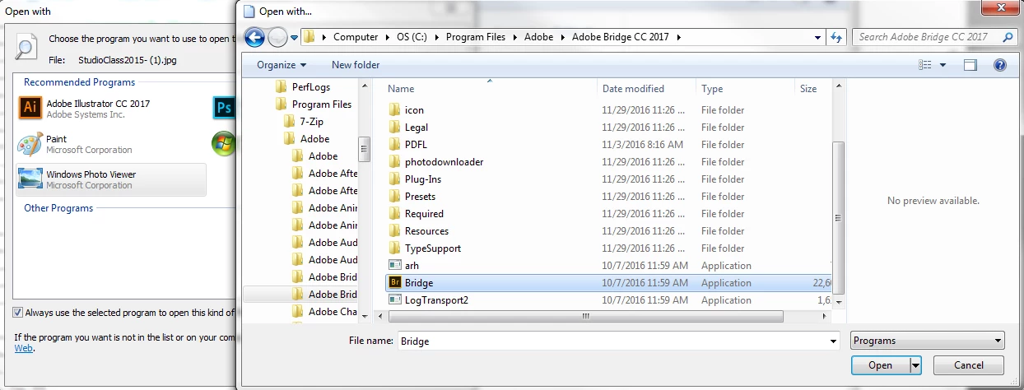Open the Help question mark button
The image size is (1024, 390).
coord(999,65)
